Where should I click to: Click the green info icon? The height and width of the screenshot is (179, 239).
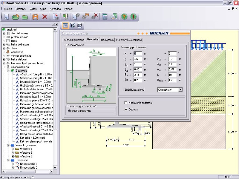(x=133, y=16)
